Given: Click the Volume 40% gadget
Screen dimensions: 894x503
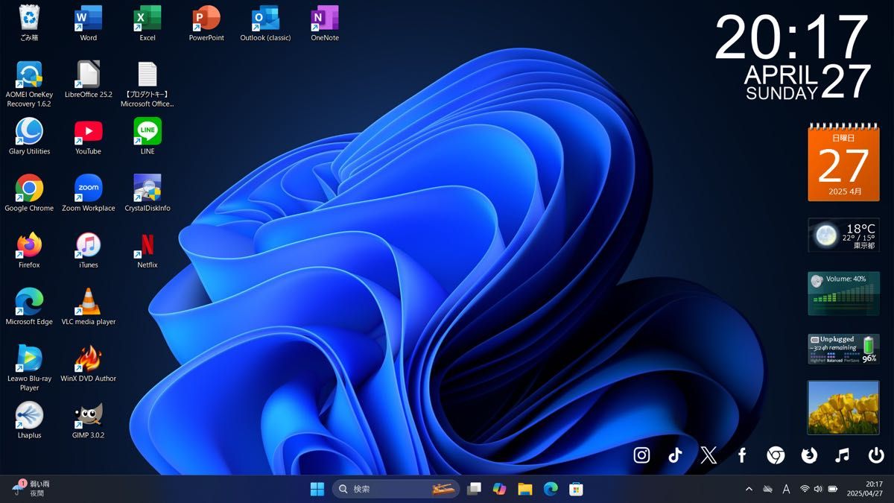Looking at the screenshot, I should tap(843, 293).
